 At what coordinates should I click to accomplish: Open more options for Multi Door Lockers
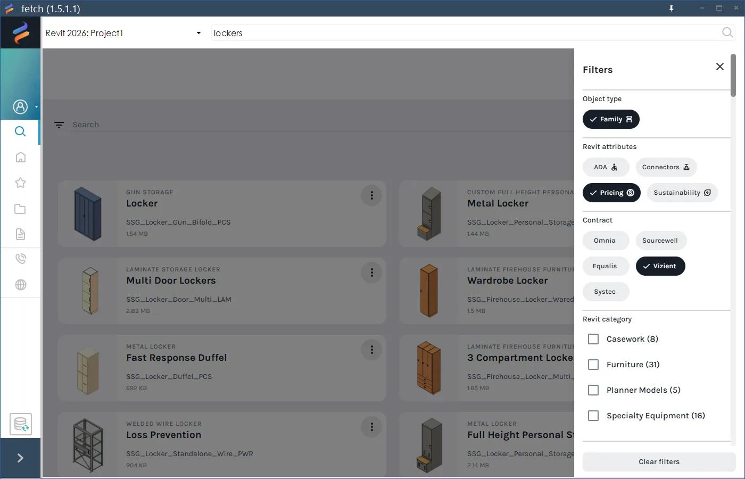click(371, 272)
